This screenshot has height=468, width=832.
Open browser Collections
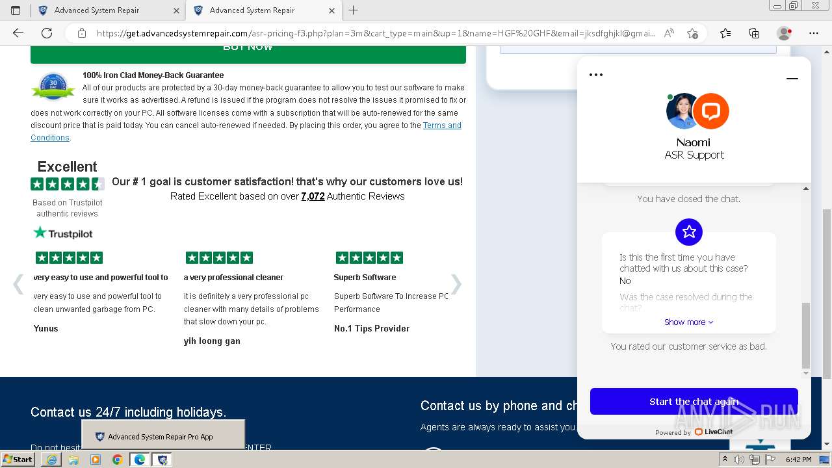pos(754,33)
